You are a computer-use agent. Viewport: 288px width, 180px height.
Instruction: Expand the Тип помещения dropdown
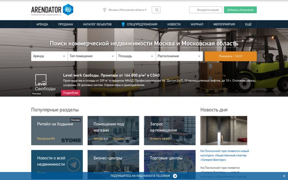tap(92, 56)
